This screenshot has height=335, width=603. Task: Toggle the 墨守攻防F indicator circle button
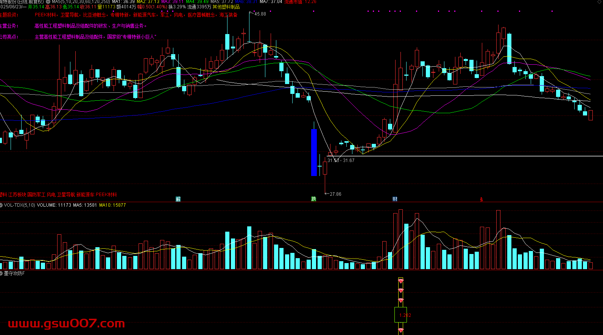pyautogui.click(x=1, y=273)
